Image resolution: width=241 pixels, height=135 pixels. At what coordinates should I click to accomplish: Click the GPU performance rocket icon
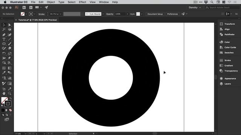pos(46,7)
